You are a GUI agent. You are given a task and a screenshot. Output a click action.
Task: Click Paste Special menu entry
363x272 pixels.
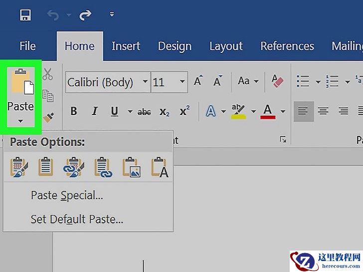pos(67,196)
